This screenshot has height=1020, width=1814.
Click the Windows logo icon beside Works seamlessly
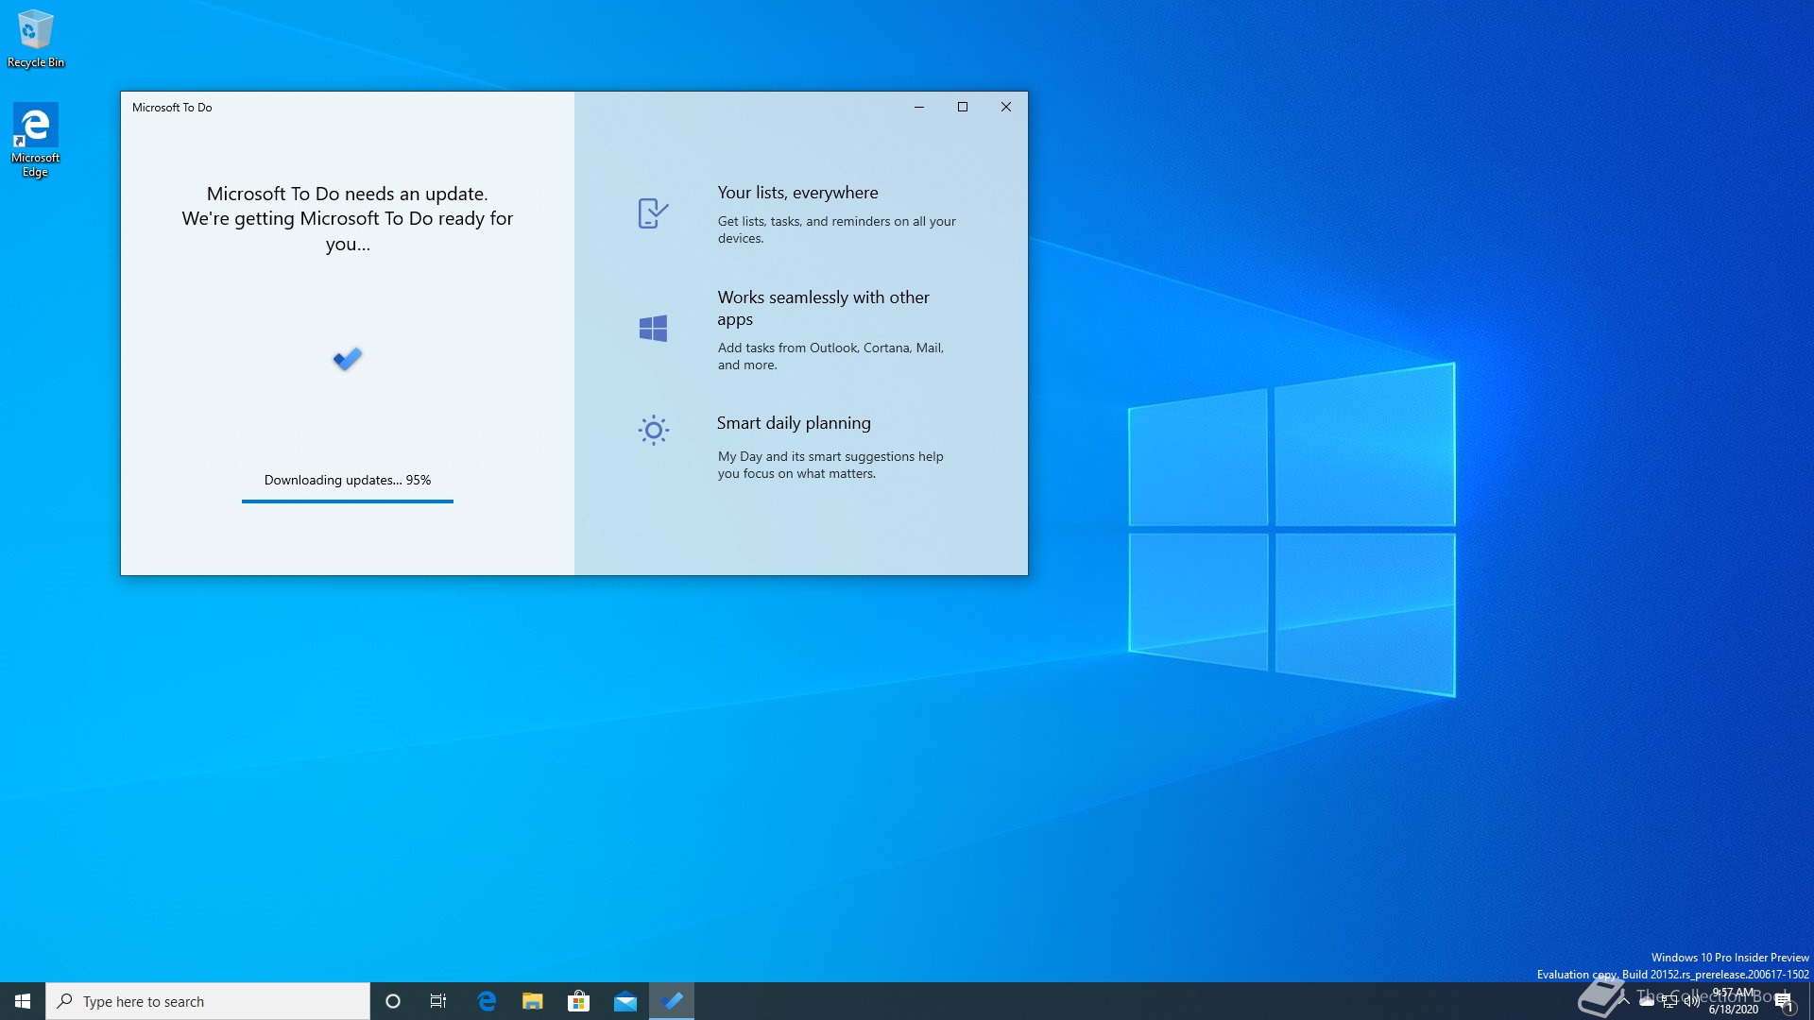[653, 329]
